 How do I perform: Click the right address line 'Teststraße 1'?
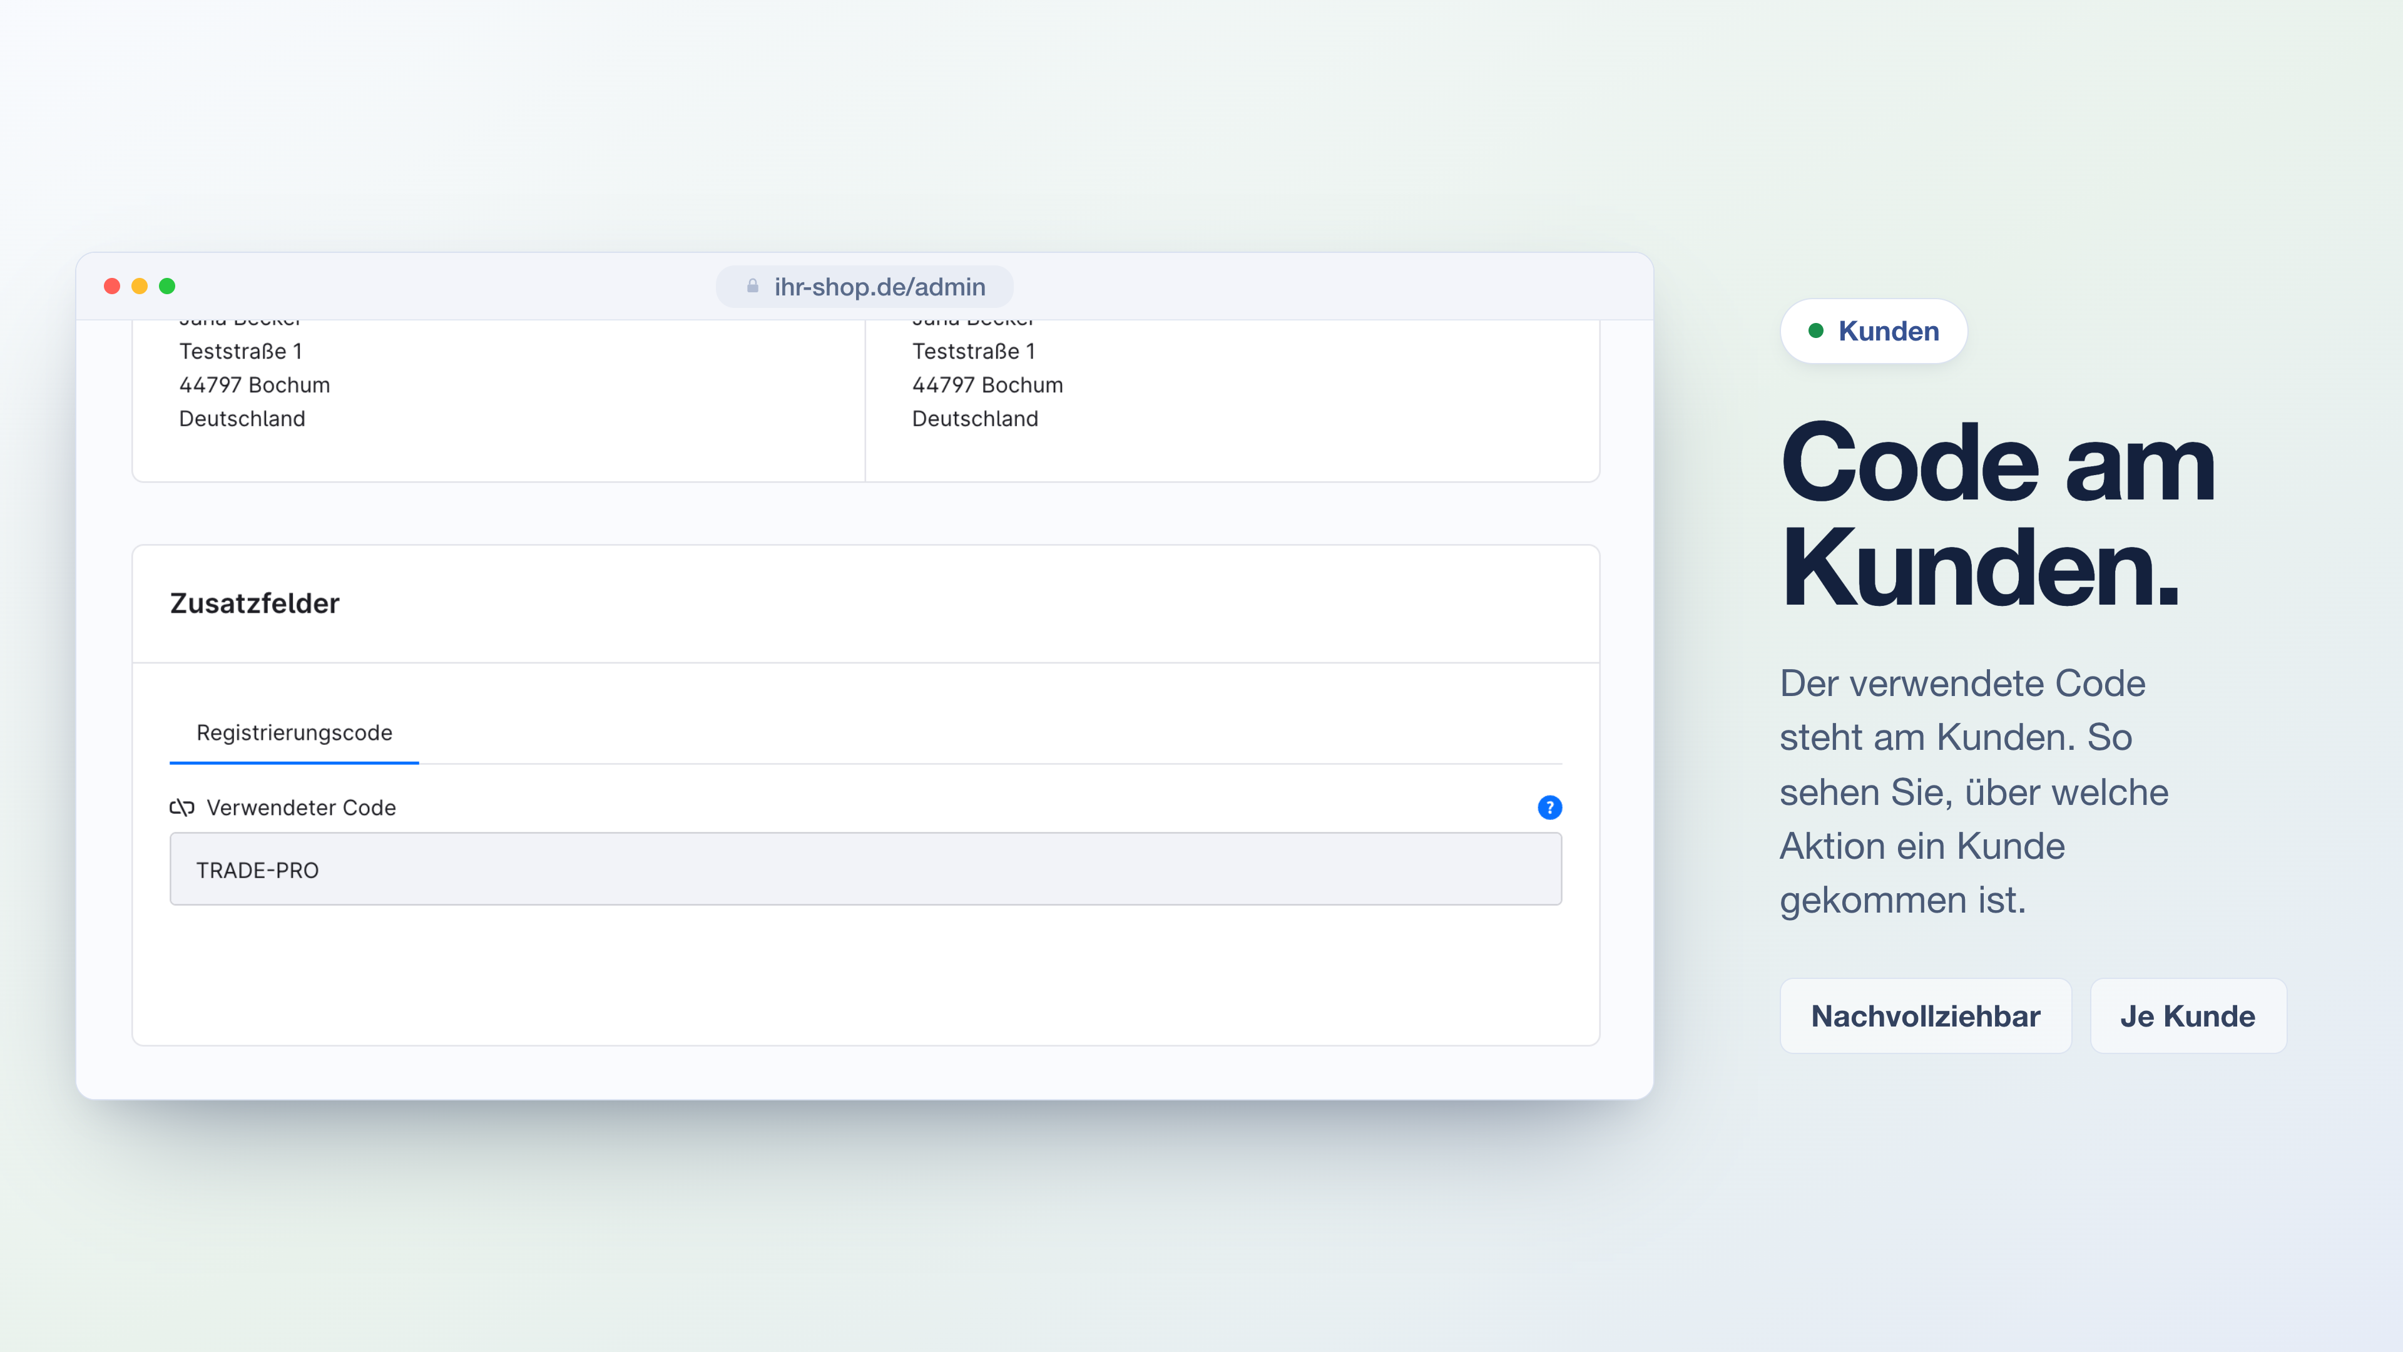tap(974, 352)
